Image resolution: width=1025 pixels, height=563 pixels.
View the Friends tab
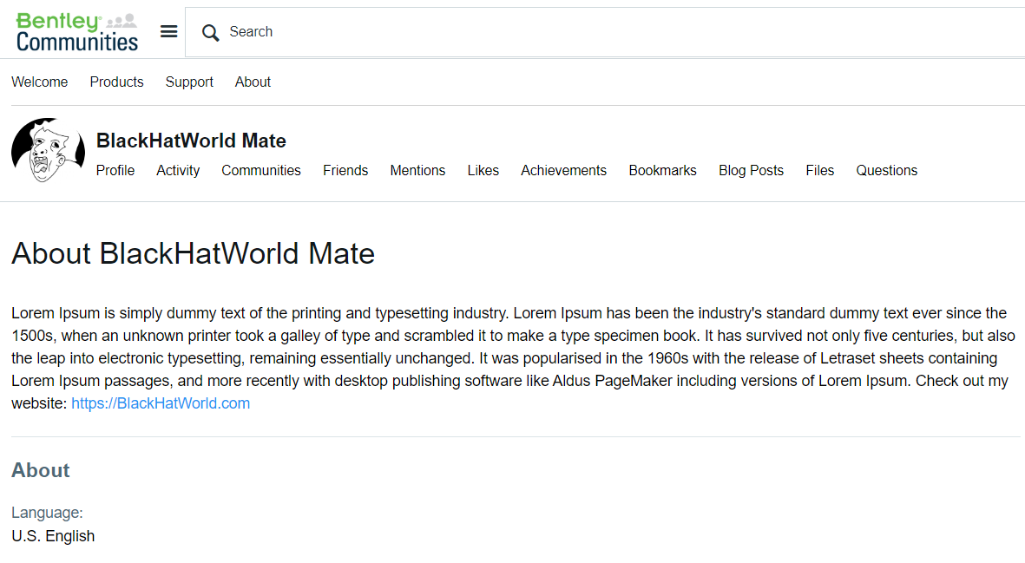(345, 171)
